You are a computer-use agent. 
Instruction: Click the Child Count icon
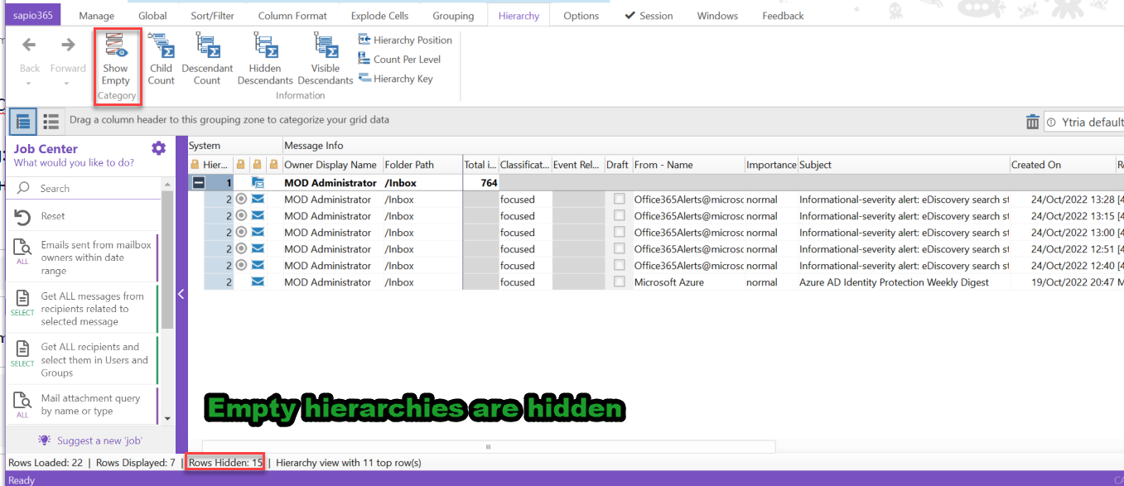(x=161, y=46)
